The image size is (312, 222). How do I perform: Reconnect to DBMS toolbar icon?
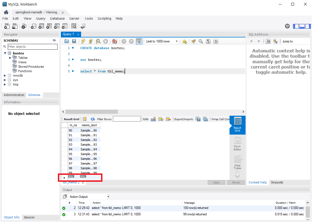tap(83, 26)
